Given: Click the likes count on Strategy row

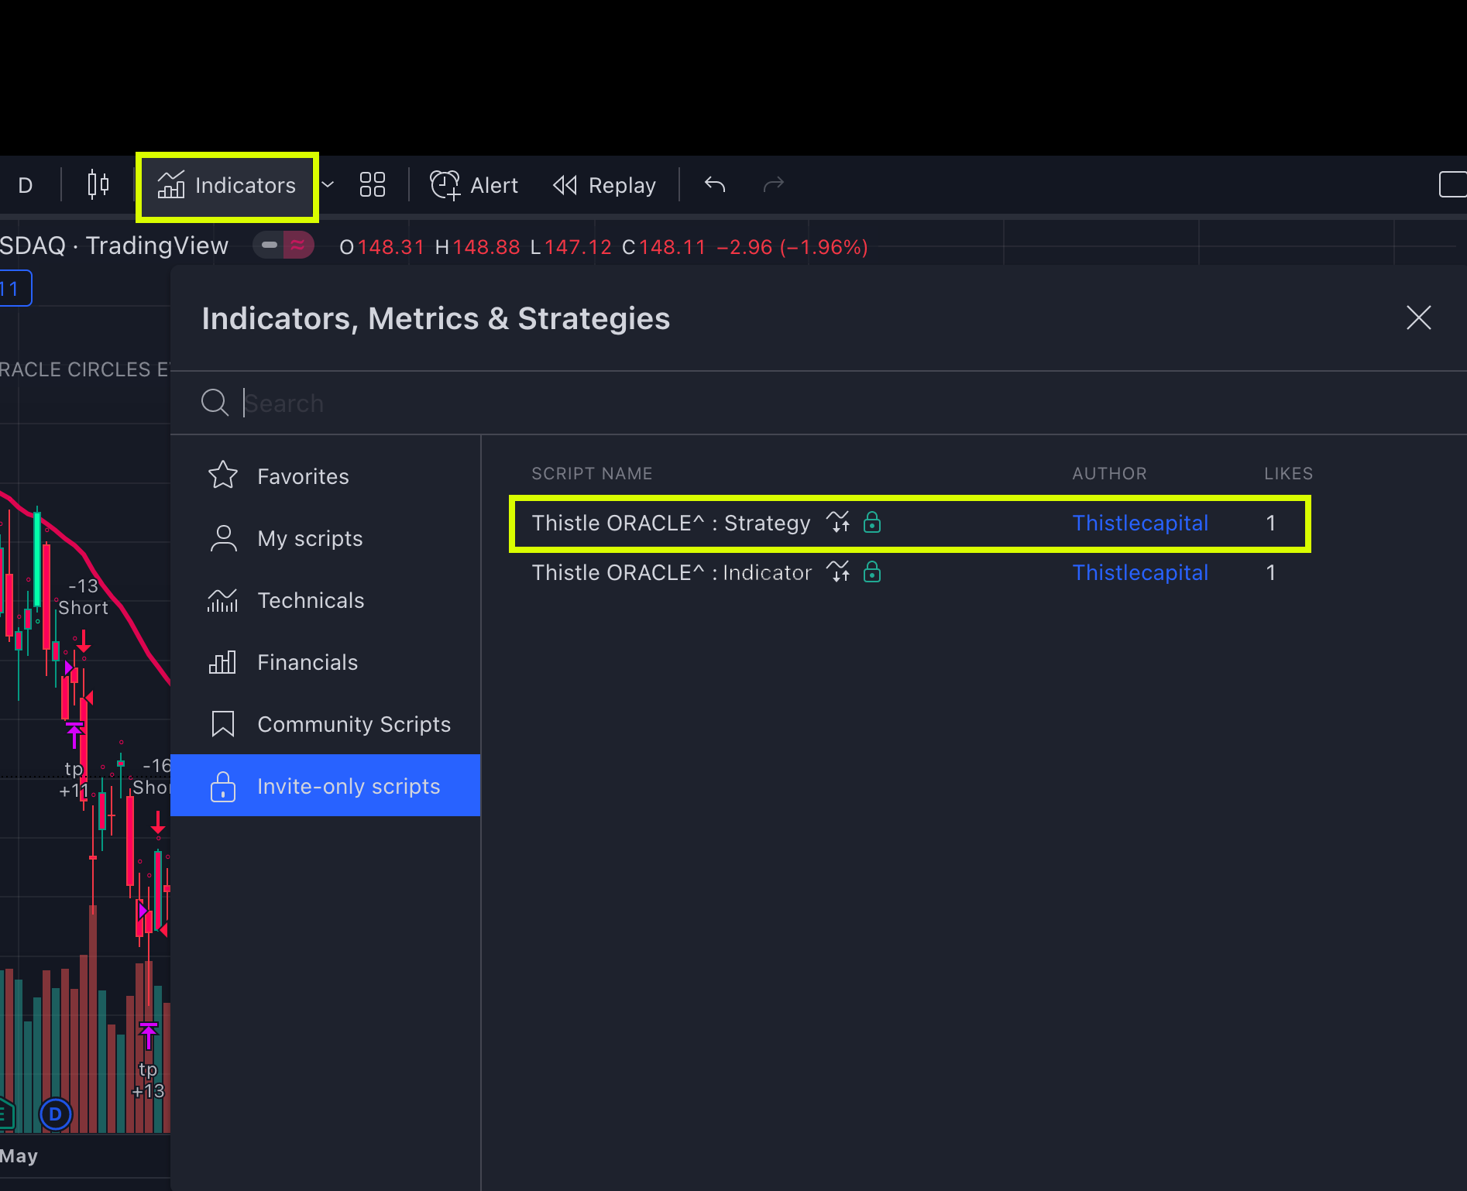Looking at the screenshot, I should coord(1270,523).
